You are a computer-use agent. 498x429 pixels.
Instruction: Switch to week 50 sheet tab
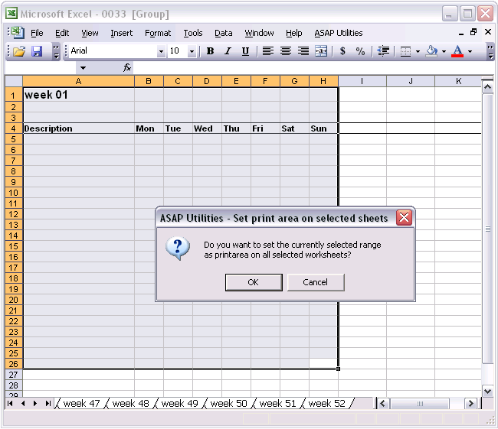tap(228, 403)
